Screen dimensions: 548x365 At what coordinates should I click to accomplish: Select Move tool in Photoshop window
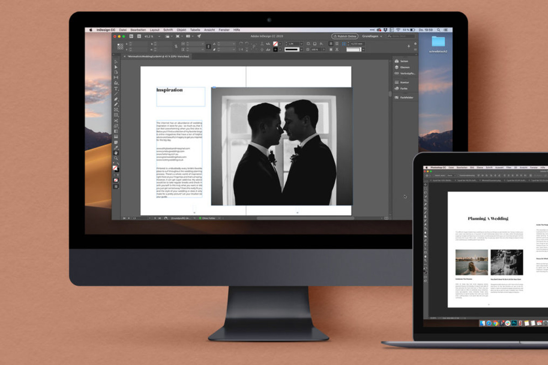pos(426,184)
